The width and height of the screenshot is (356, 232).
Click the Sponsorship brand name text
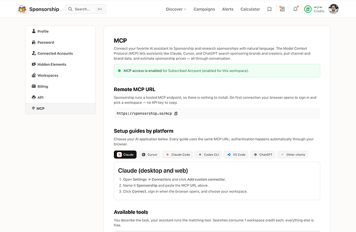click(44, 9)
